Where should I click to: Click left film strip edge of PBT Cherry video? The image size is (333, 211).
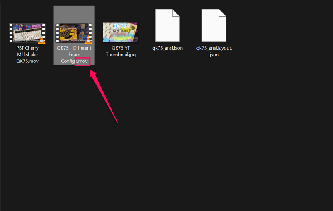click(11, 34)
